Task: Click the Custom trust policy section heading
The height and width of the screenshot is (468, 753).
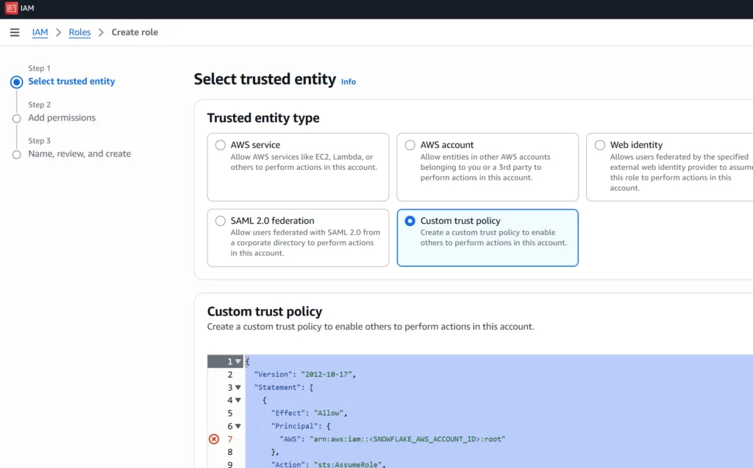Action: [265, 311]
